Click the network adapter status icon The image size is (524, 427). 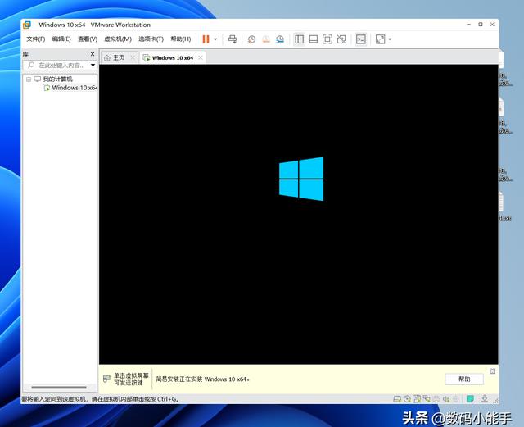pos(427,399)
